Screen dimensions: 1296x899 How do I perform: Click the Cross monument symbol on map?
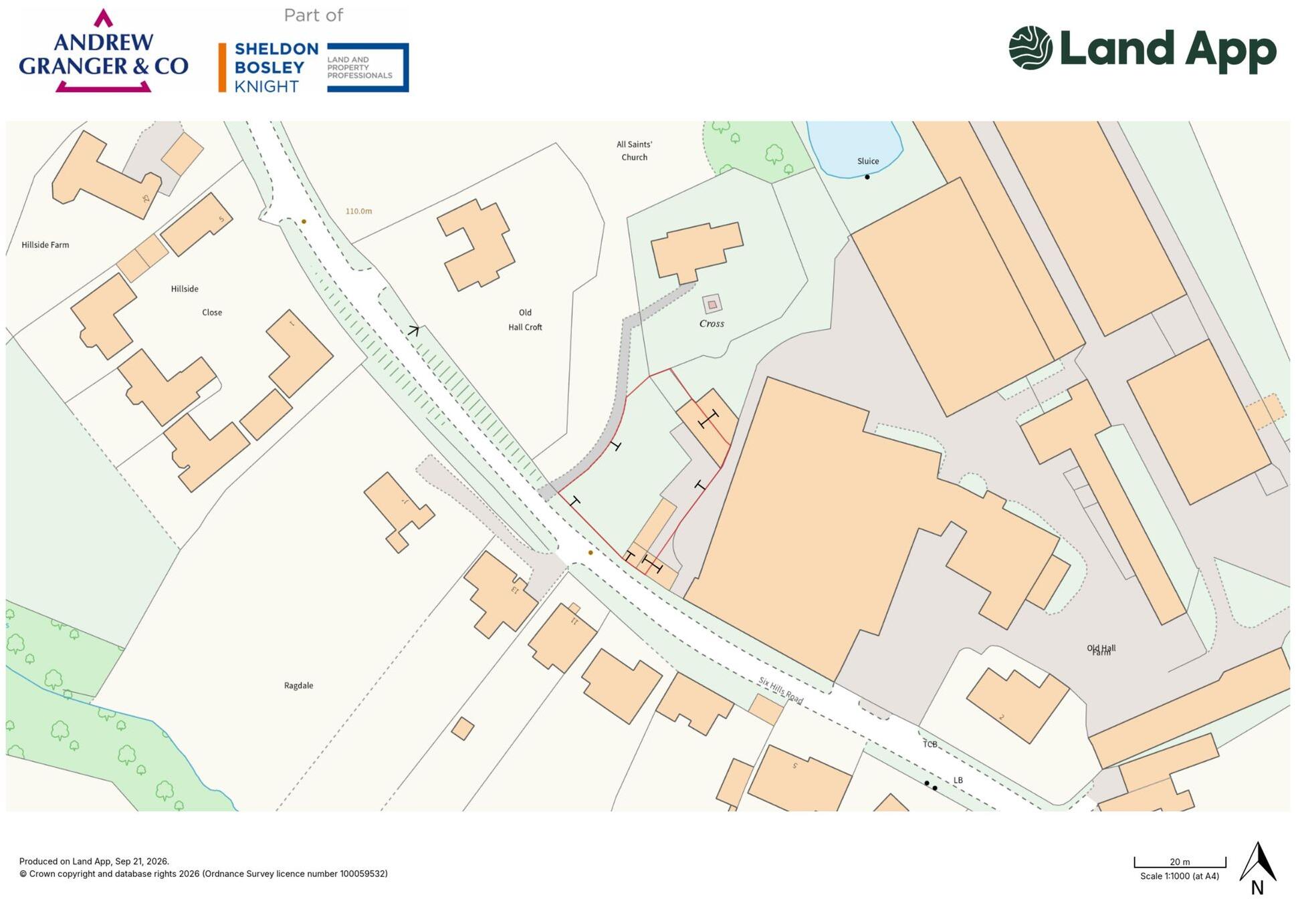[x=712, y=304]
